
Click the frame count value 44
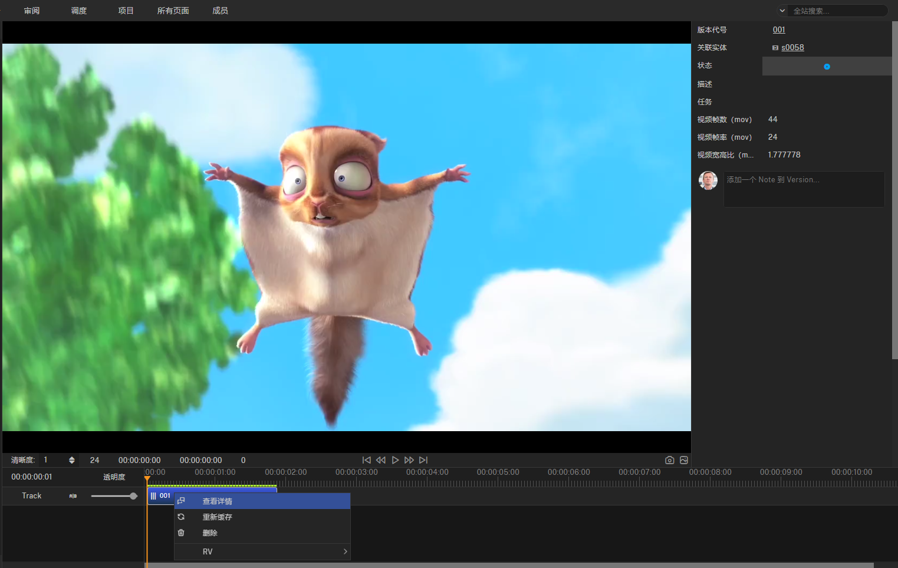tap(773, 120)
